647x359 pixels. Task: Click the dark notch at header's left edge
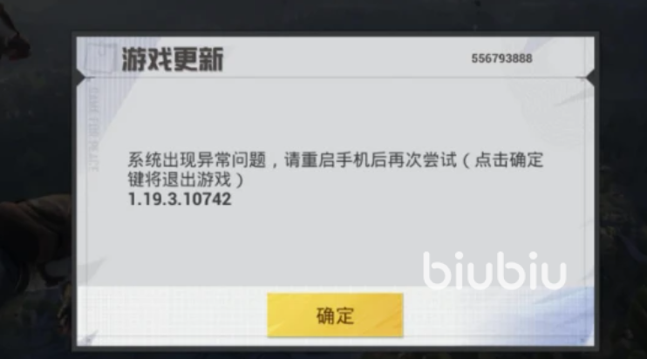[80, 77]
